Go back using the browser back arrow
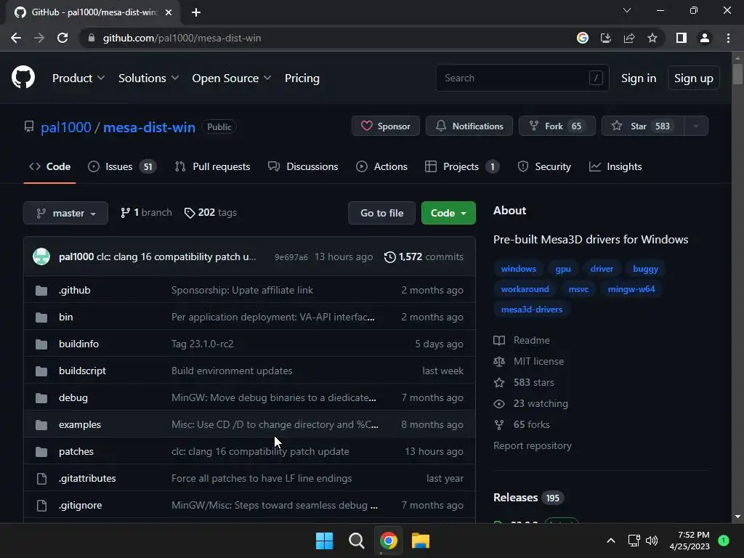 pyautogui.click(x=16, y=38)
